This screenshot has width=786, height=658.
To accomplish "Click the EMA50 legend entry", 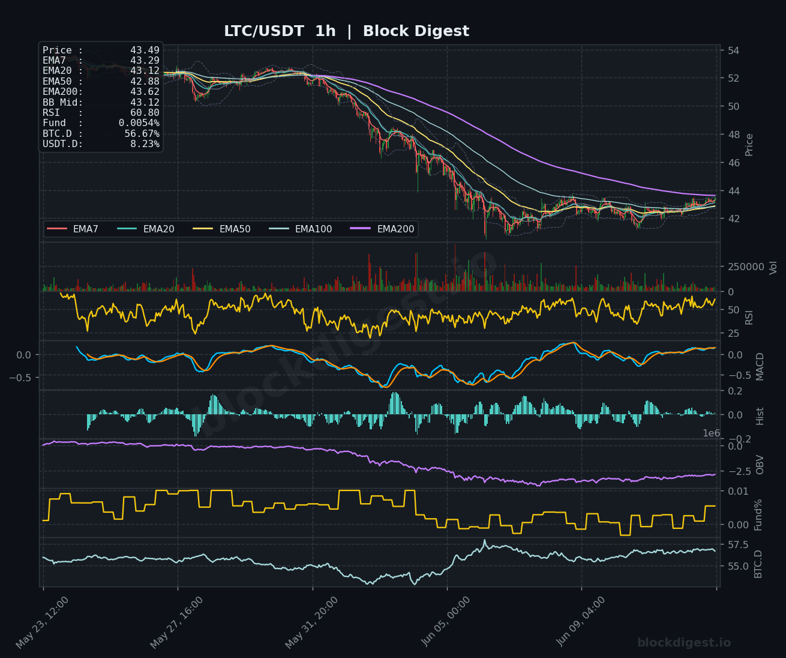I will click(222, 229).
